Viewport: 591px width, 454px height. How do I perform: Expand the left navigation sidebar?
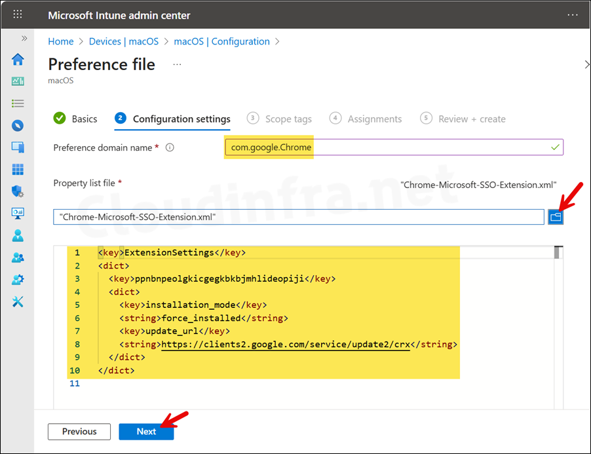click(24, 38)
